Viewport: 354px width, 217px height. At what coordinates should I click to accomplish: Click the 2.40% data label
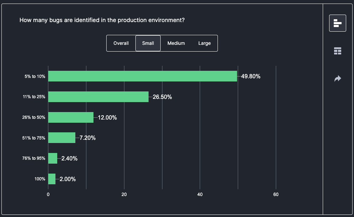pyautogui.click(x=69, y=158)
